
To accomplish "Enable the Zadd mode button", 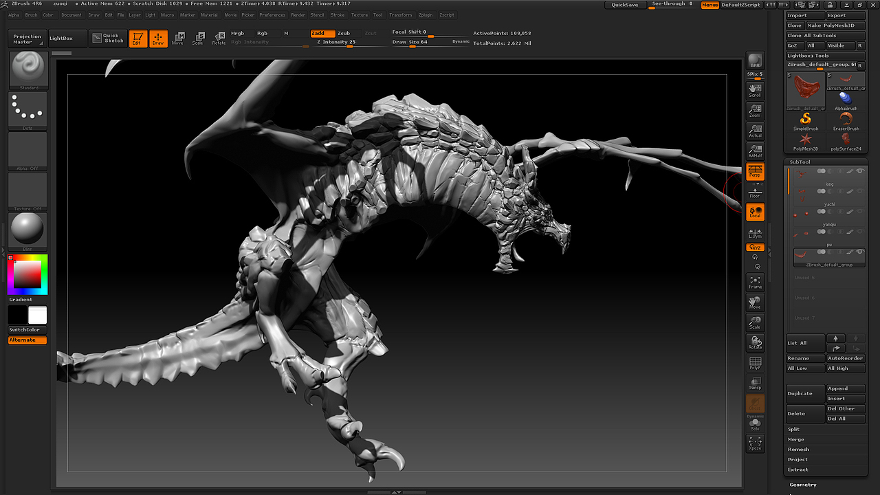I will click(x=322, y=33).
